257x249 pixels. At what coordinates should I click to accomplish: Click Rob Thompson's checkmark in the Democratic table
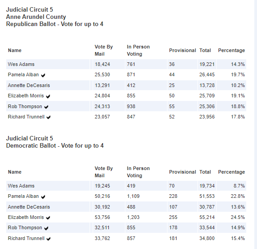tap(47, 228)
